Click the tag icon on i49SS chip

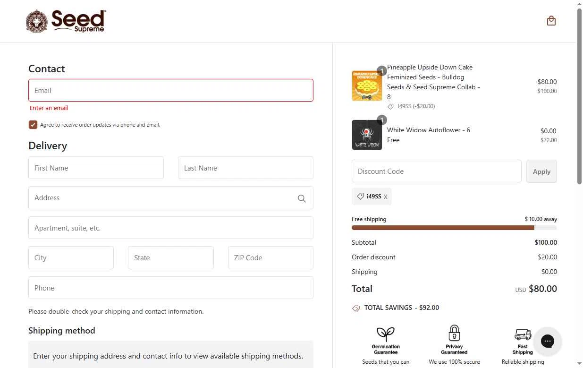point(360,196)
